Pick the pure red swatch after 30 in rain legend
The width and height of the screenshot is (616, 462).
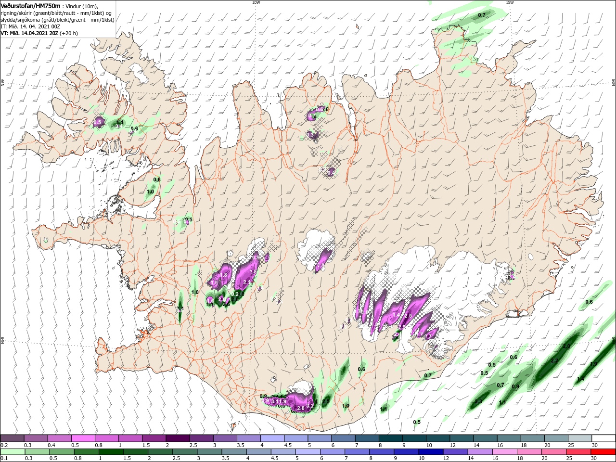pos(603,452)
